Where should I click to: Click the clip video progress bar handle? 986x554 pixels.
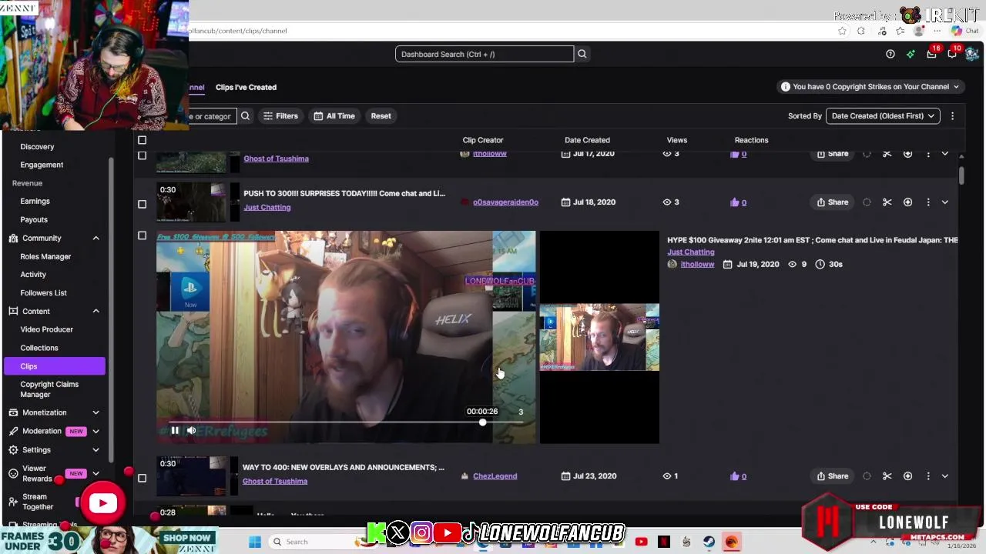482,422
